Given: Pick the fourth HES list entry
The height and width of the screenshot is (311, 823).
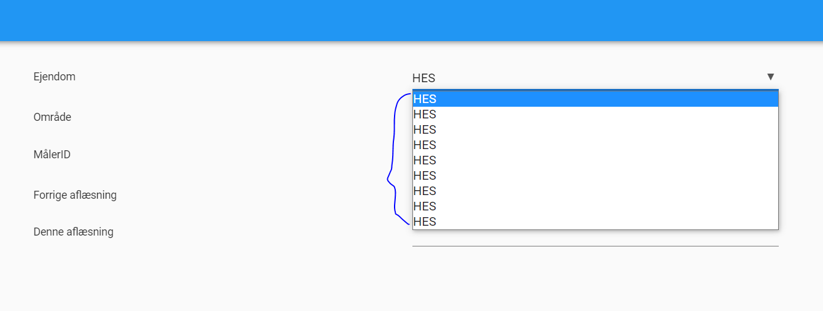Looking at the screenshot, I should (x=595, y=145).
